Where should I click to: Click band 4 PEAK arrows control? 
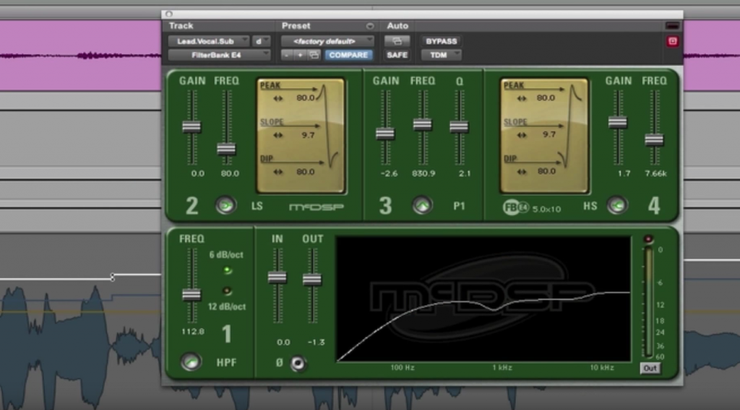click(x=521, y=98)
